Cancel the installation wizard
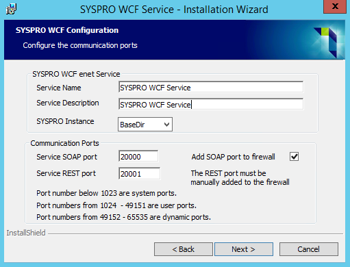Viewport: 350px width, 267px height. [x=309, y=249]
